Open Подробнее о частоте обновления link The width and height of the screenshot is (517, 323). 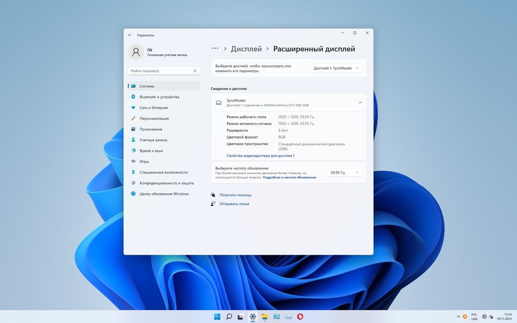click(x=289, y=177)
